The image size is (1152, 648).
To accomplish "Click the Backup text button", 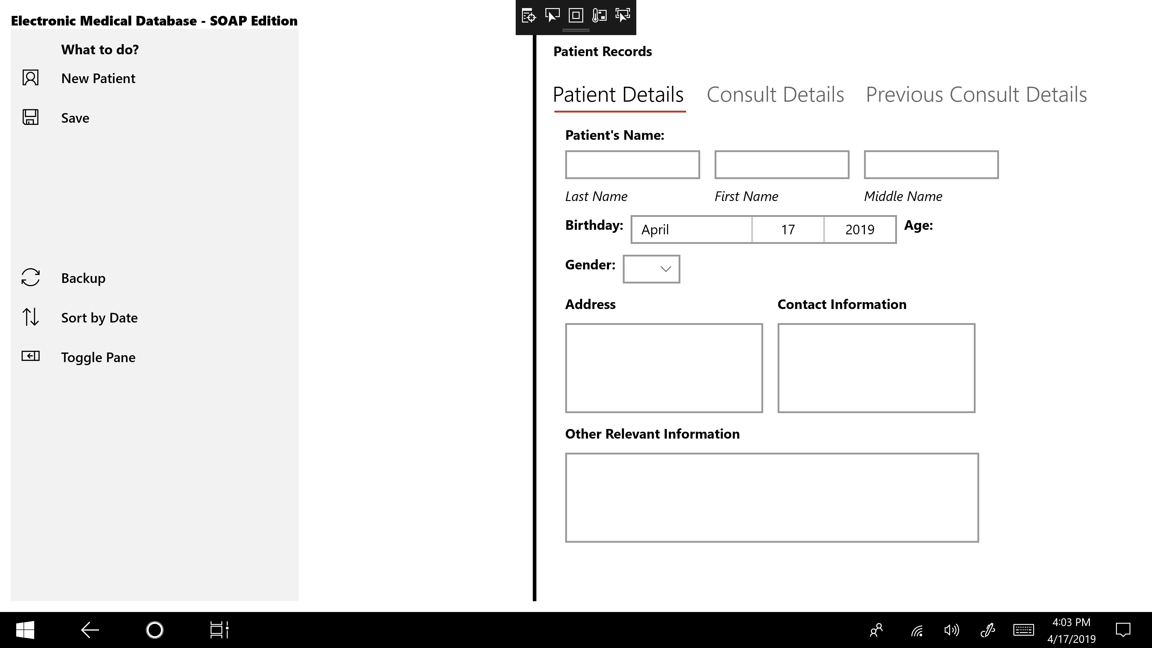I will tap(83, 278).
